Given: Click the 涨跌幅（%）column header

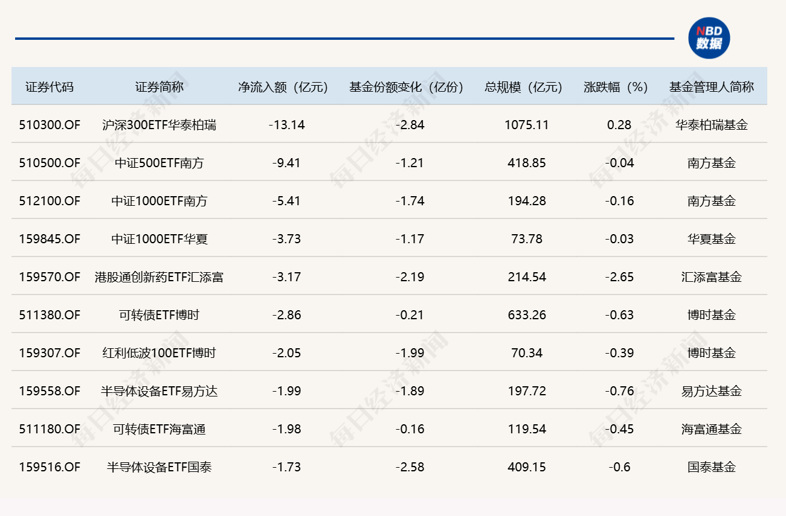Looking at the screenshot, I should tap(616, 87).
